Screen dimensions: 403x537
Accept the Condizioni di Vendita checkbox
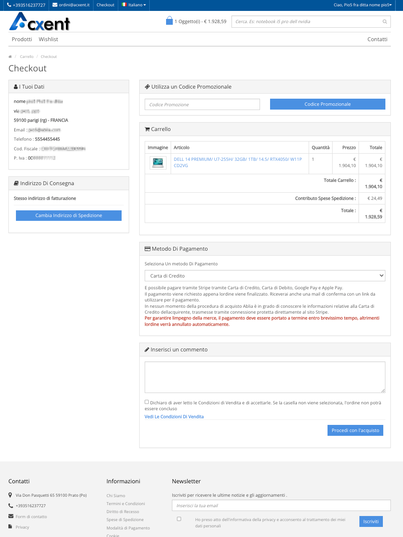(x=147, y=402)
